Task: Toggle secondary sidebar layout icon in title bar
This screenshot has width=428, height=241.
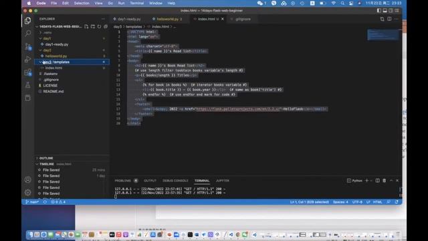Action: point(391,11)
